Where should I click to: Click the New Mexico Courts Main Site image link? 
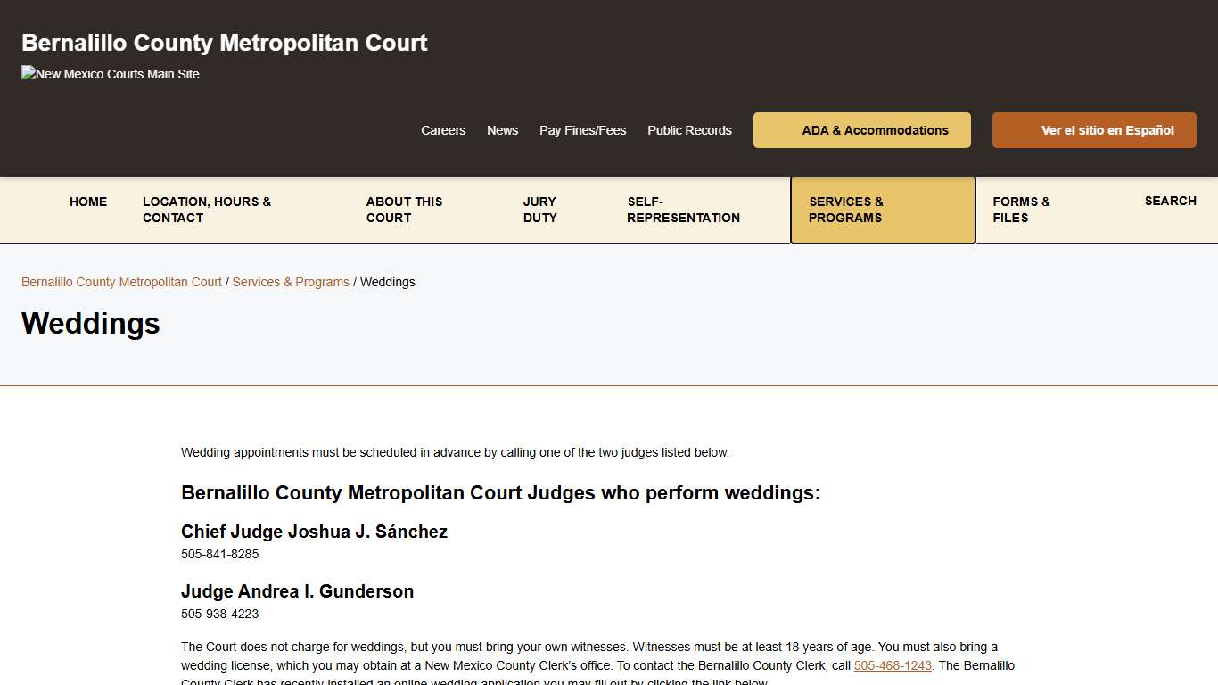tap(110, 74)
